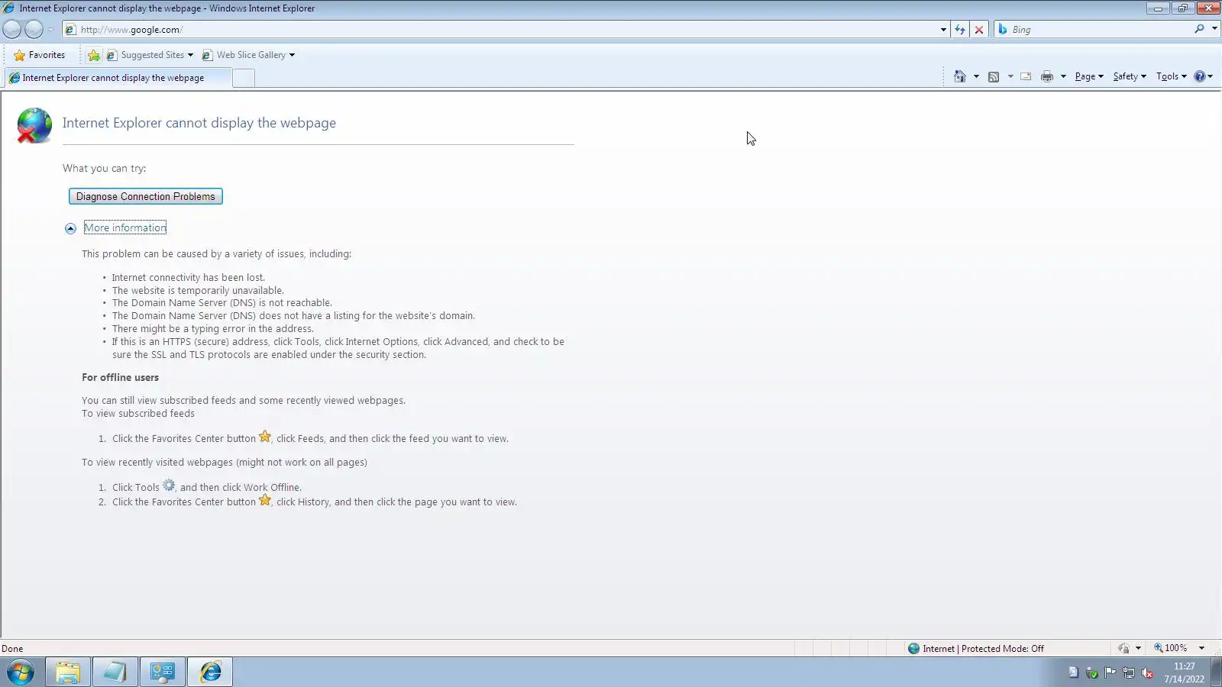Select the 'Internet Explorer cannot display the webpage' tab
The height and width of the screenshot is (687, 1222).
[x=118, y=78]
